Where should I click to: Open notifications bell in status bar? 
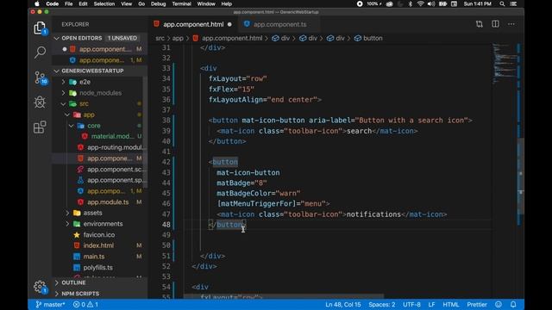pos(513,304)
